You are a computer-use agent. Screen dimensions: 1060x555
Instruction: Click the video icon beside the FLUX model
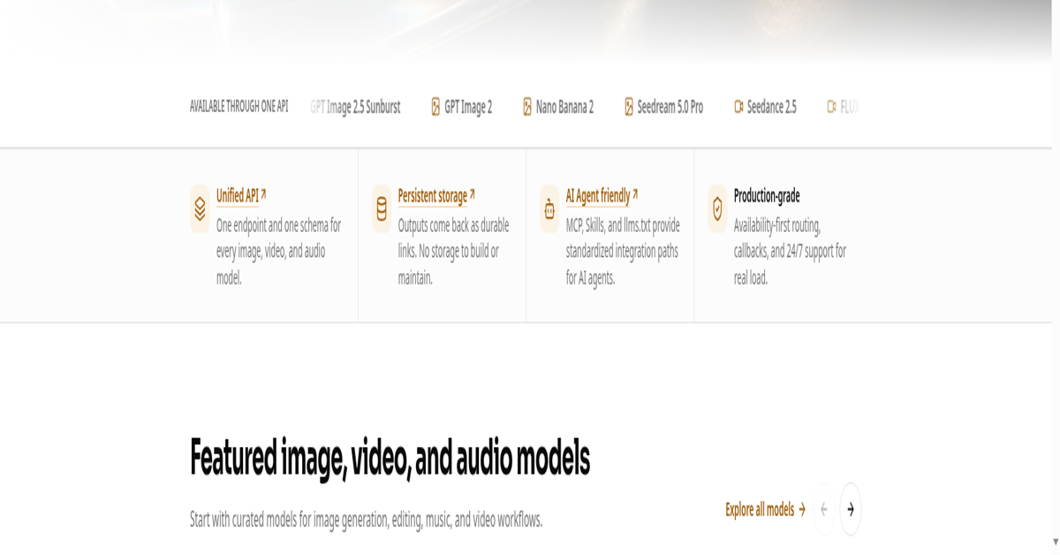[x=831, y=107]
